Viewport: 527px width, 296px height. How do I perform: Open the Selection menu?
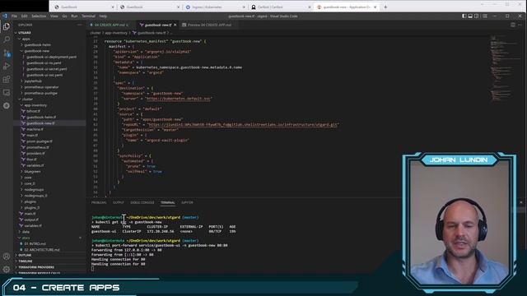39,16
